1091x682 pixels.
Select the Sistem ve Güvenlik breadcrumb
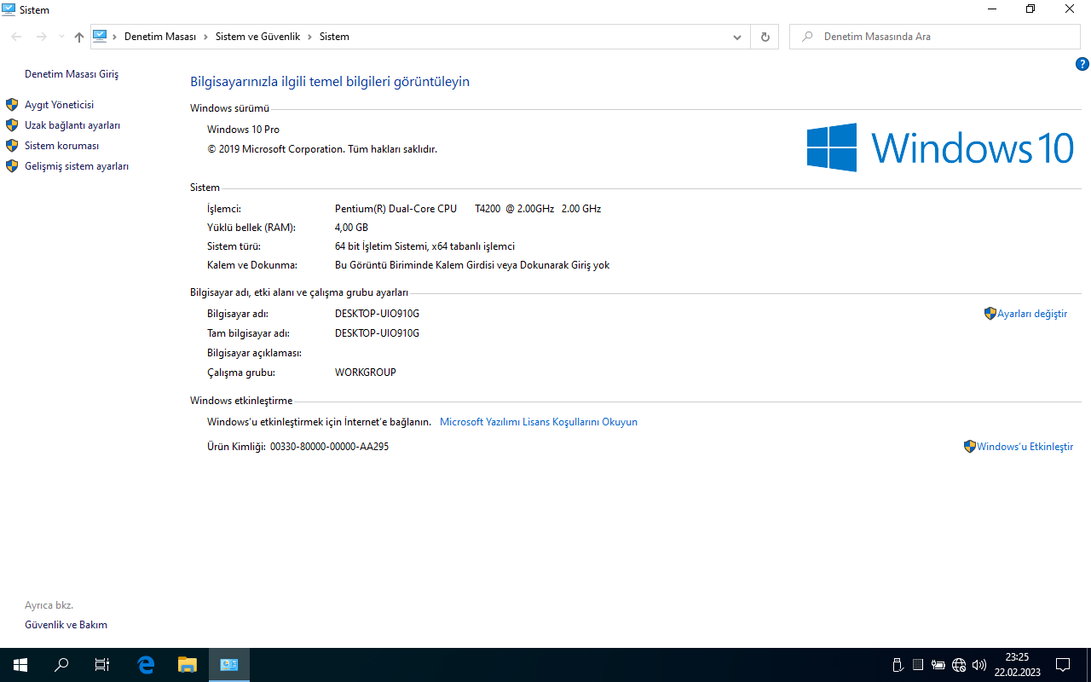tap(257, 37)
